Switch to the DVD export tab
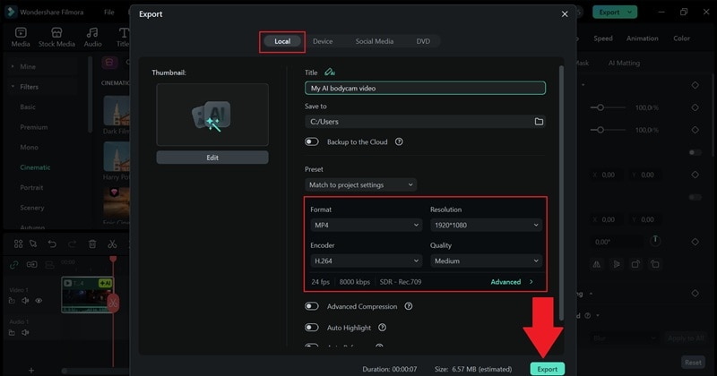Viewport: 717px width, 376px height. (423, 41)
